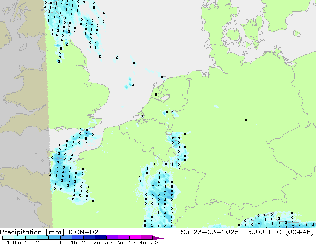
Task: Select the 5–10 mm legend color swatch
Action: click(x=54, y=238)
